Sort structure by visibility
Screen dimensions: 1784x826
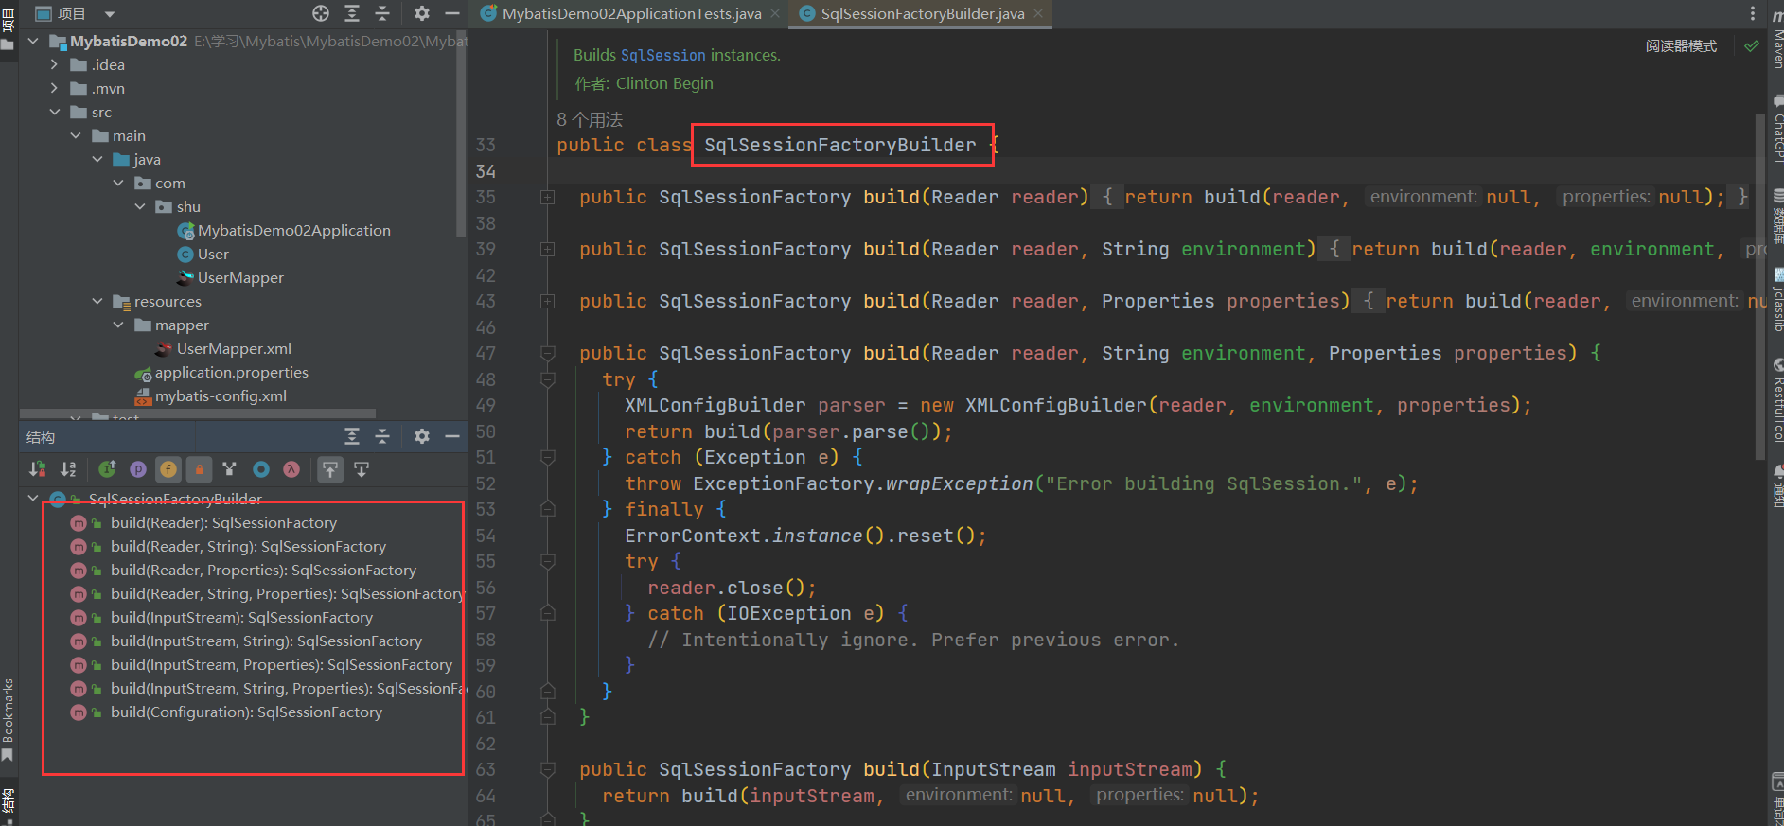click(37, 468)
